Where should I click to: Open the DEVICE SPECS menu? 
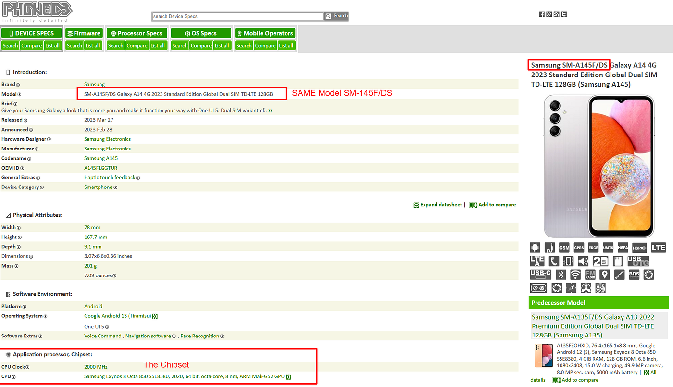click(31, 33)
